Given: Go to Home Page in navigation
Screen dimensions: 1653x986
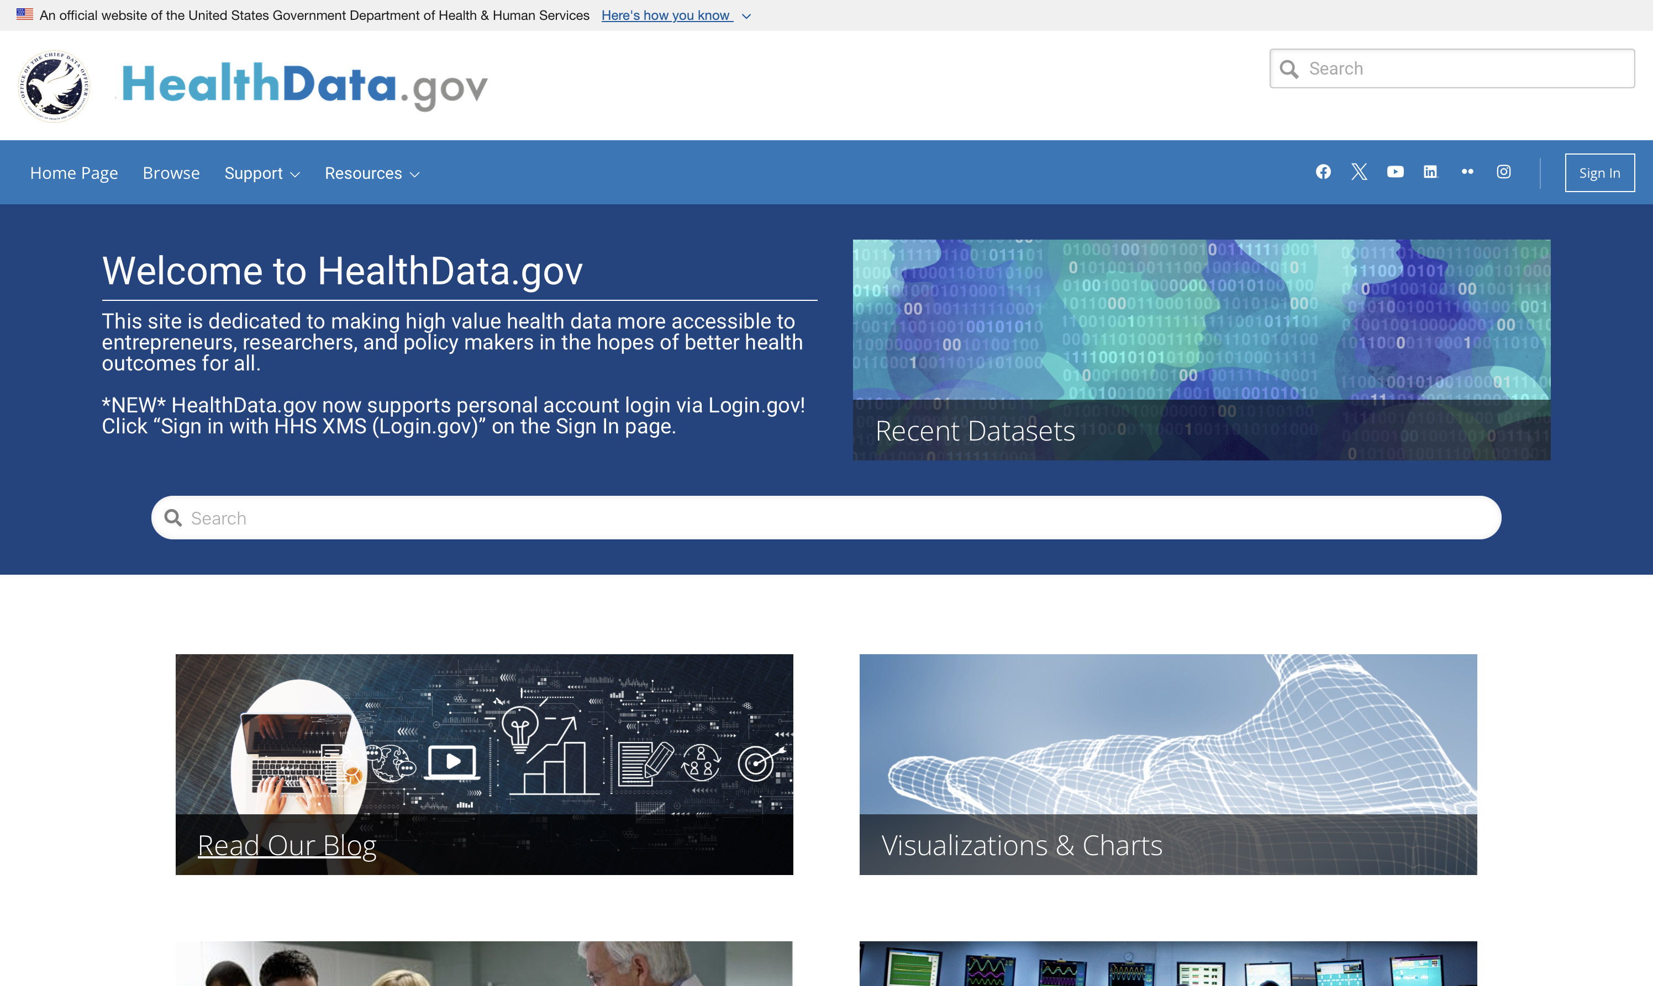Looking at the screenshot, I should pyautogui.click(x=74, y=173).
